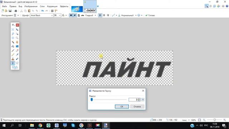Image resolution: width=229 pixels, height=129 pixels.
Task: Select the Text tool
Action: point(13,63)
